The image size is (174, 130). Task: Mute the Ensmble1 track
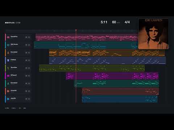pos(26,83)
